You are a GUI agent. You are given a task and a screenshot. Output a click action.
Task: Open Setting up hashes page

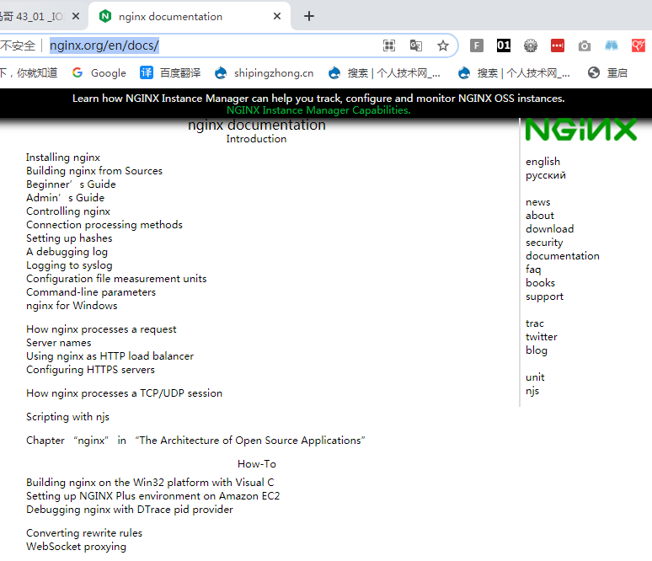(69, 238)
